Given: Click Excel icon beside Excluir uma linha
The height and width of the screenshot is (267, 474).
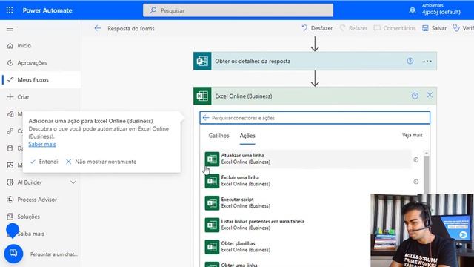Looking at the screenshot, I should pyautogui.click(x=212, y=181).
